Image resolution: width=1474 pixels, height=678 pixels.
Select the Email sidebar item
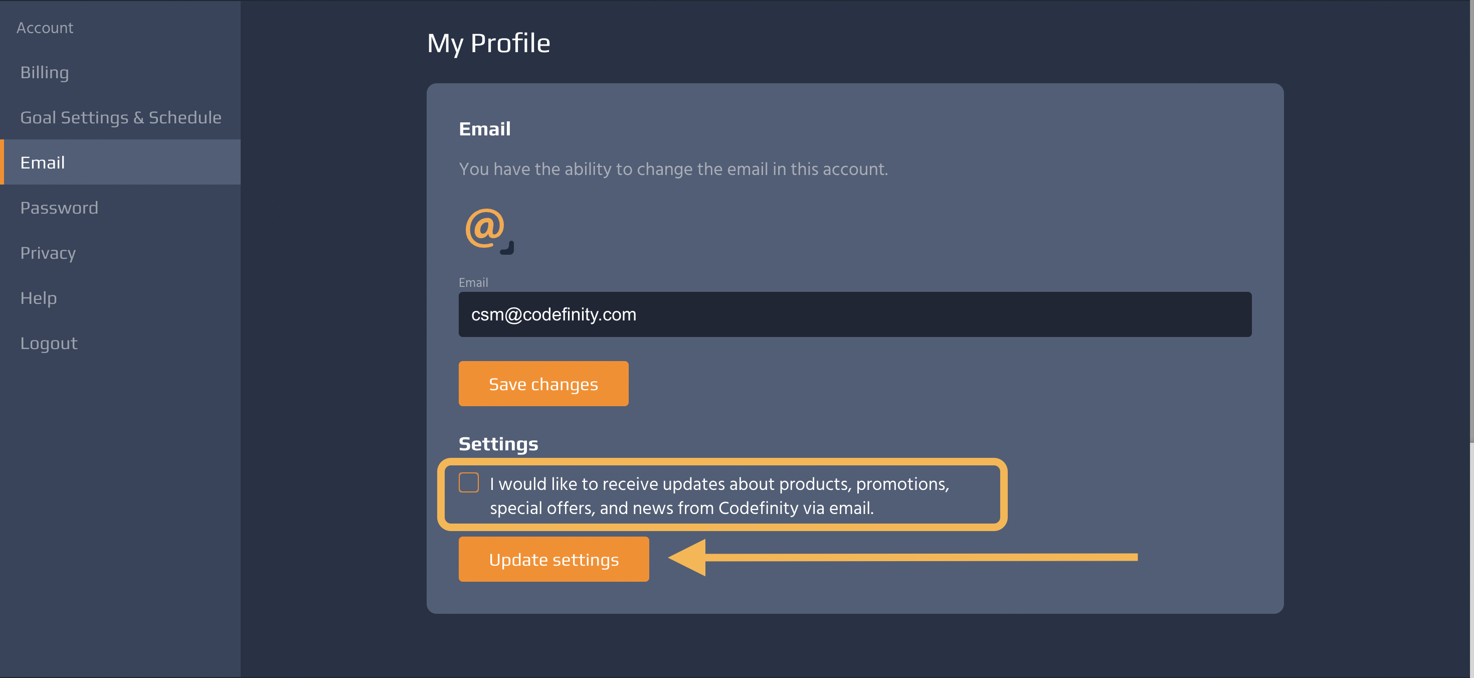pos(120,162)
